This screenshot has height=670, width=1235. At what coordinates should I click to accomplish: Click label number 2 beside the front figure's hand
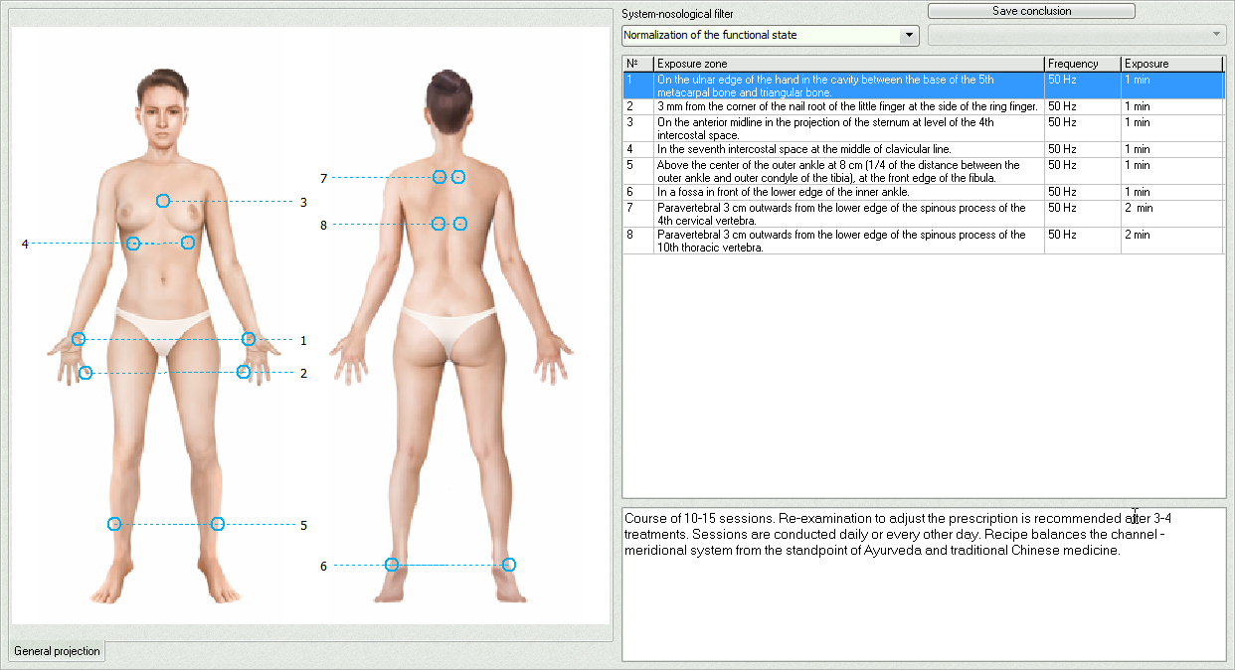point(303,374)
